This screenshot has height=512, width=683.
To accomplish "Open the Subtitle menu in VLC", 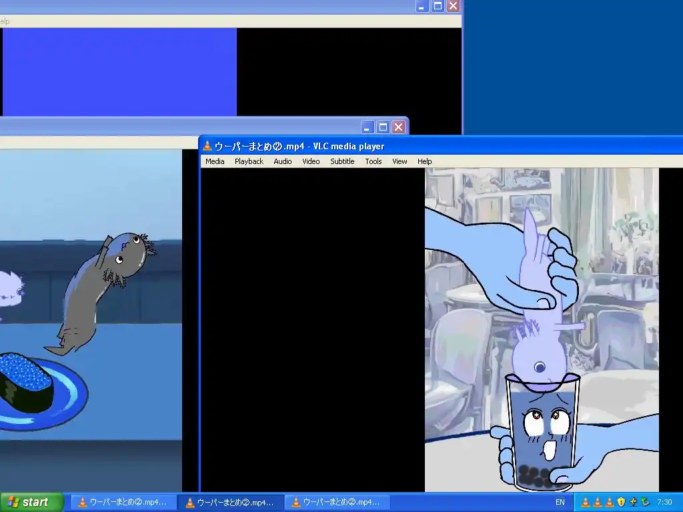I will pos(342,161).
